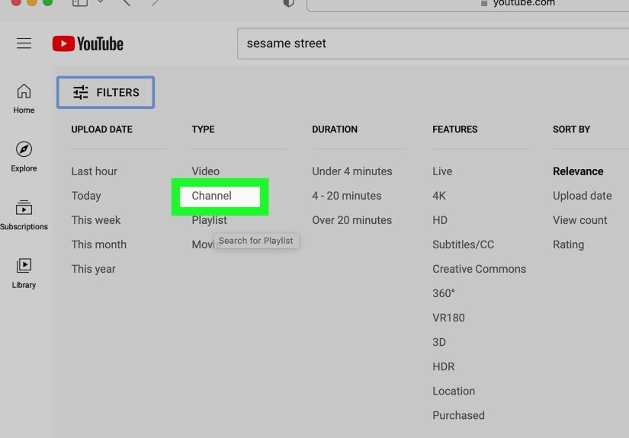The height and width of the screenshot is (438, 629).
Task: Filter by This year
Action: tap(94, 269)
